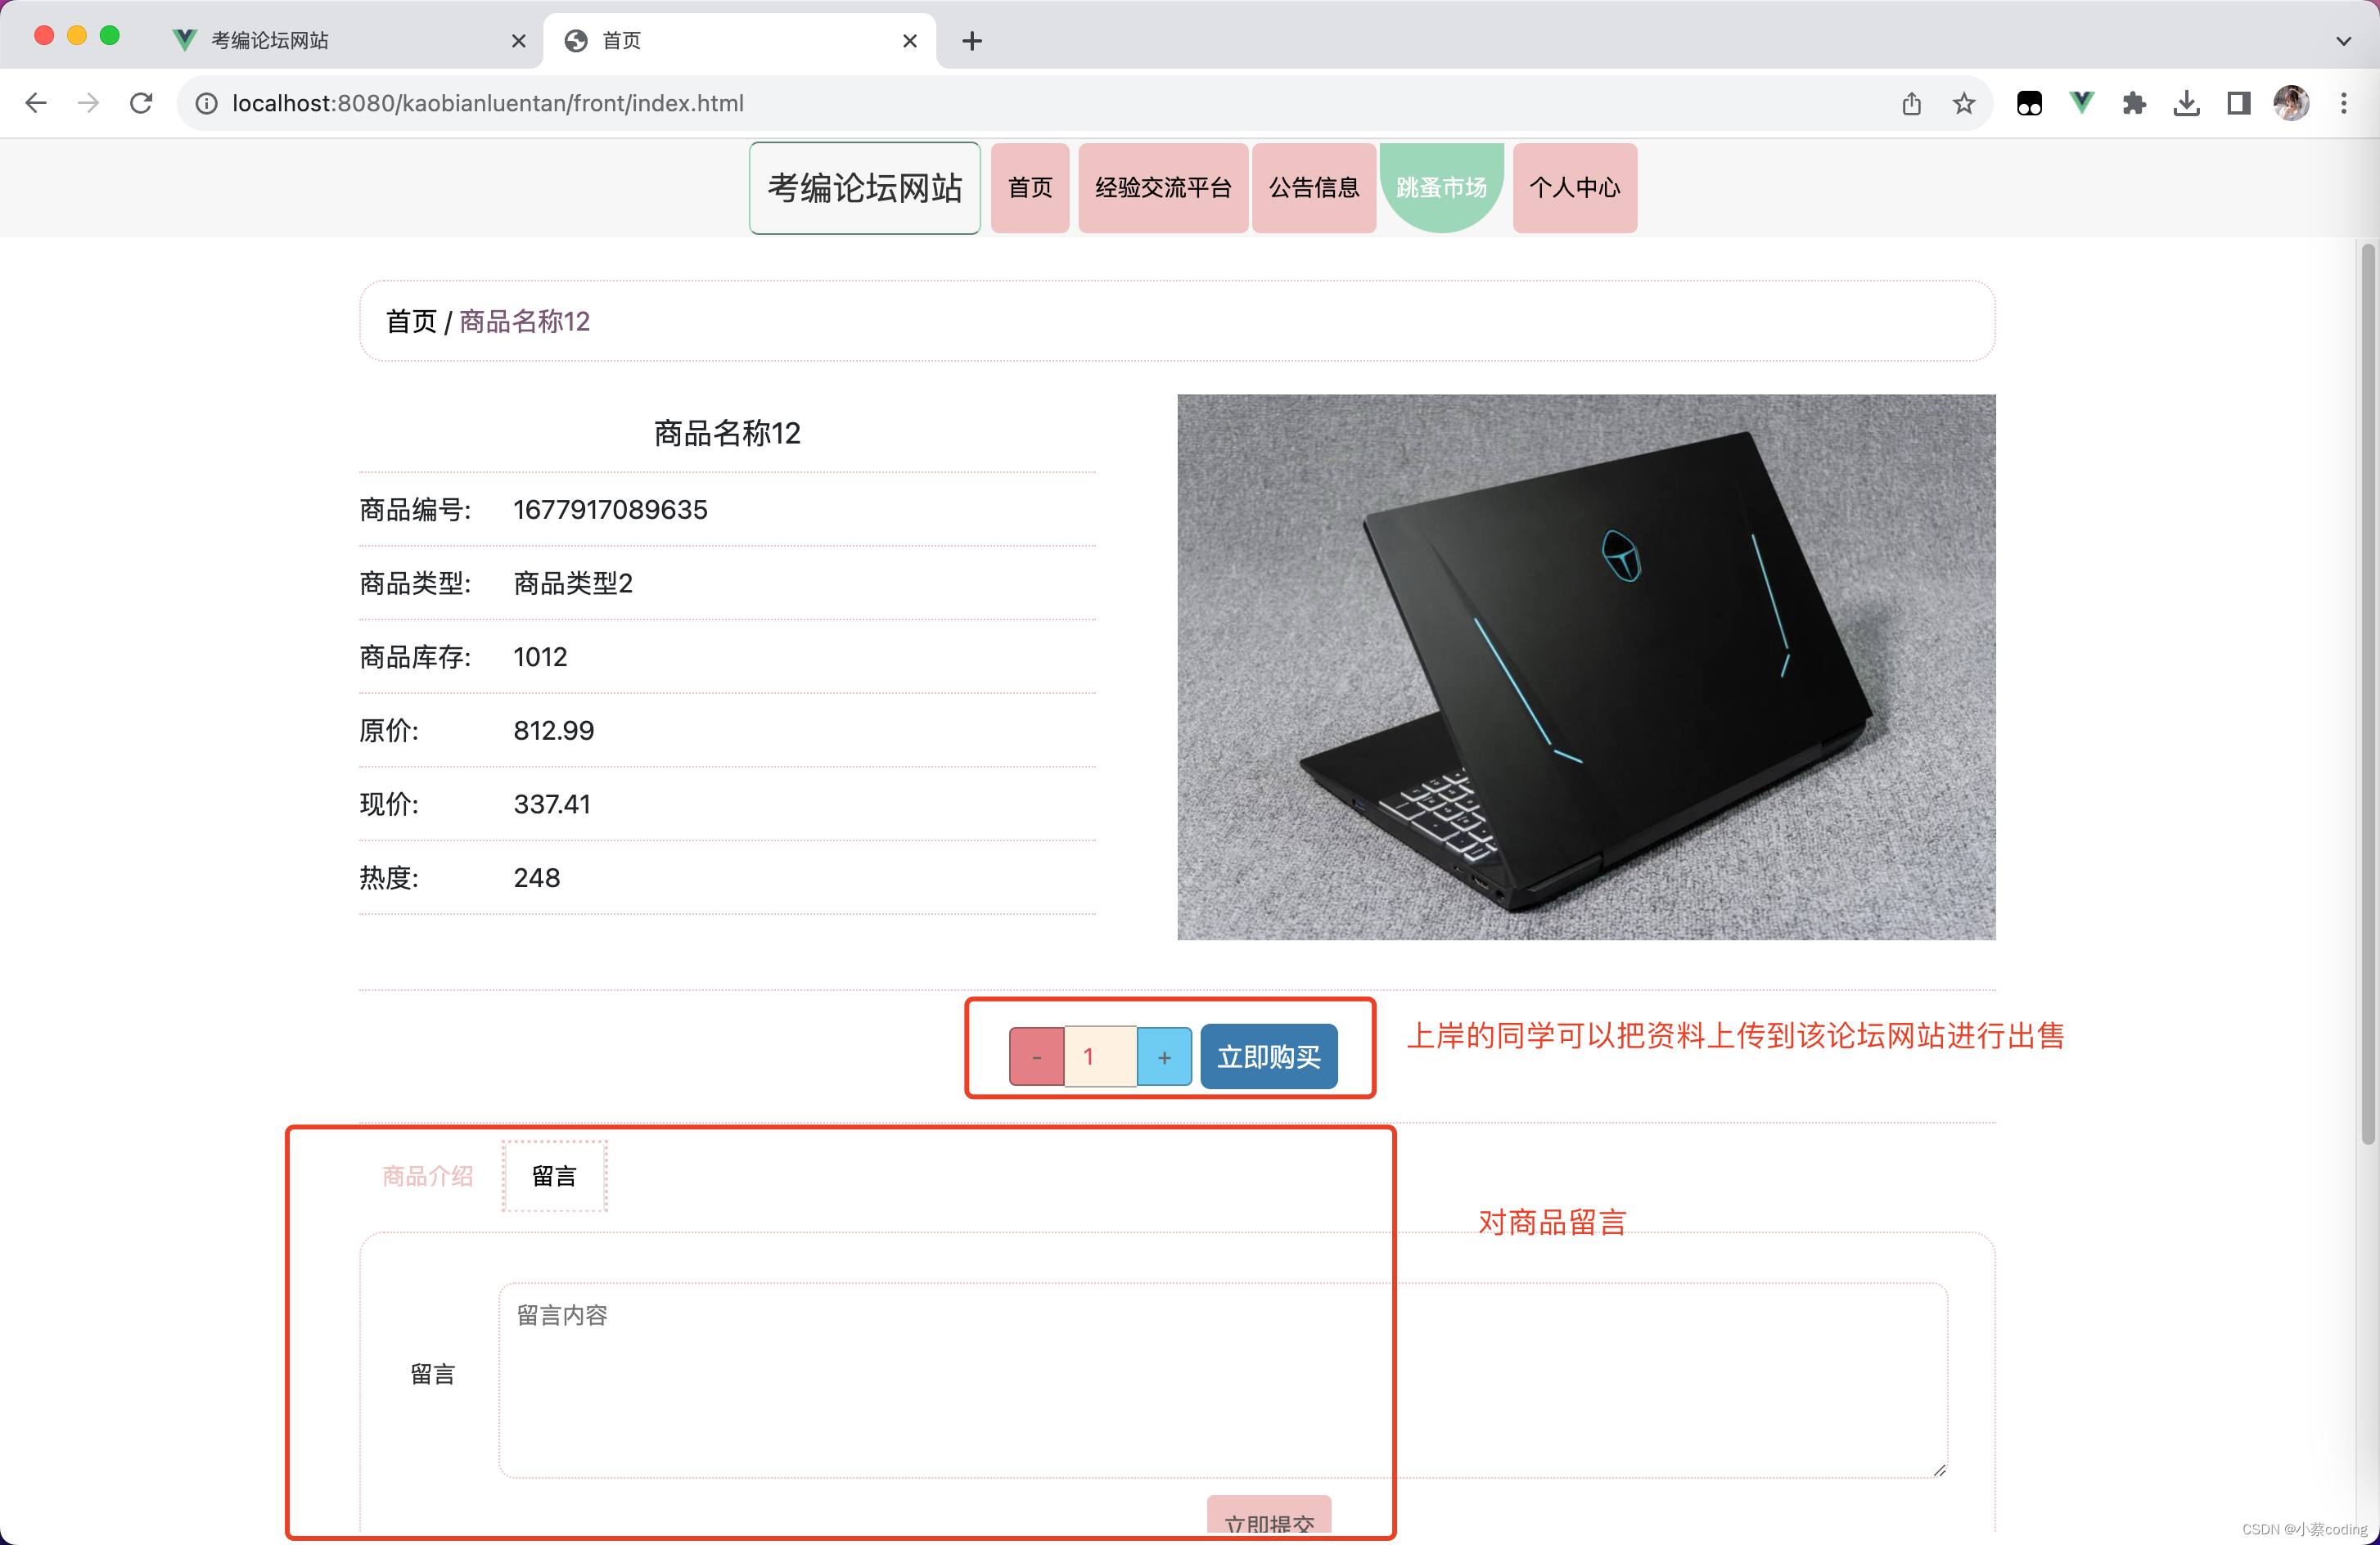Image resolution: width=2380 pixels, height=1545 pixels.
Task: Open the extensions puzzle icon
Action: [x=2134, y=103]
